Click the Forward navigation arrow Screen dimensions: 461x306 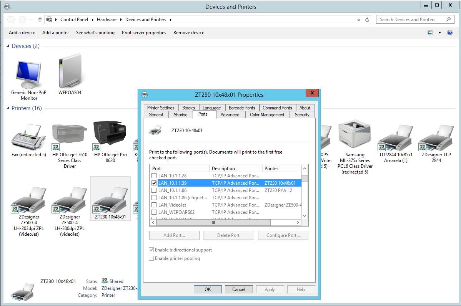coord(22,20)
